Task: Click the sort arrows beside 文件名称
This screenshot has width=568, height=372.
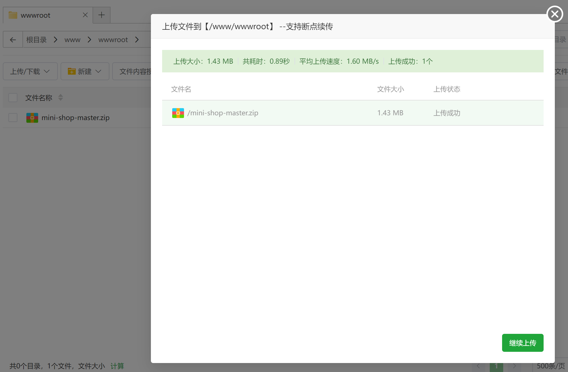Action: tap(61, 98)
